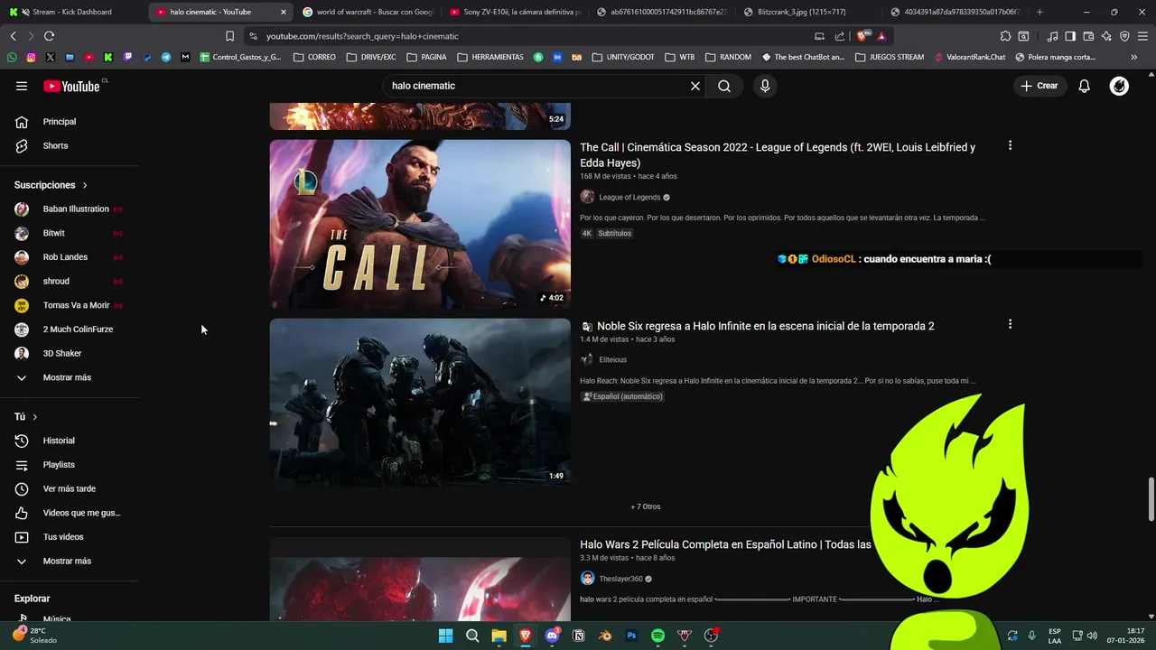
Task: Expand the '+ 7 Otros' results
Action: (646, 506)
